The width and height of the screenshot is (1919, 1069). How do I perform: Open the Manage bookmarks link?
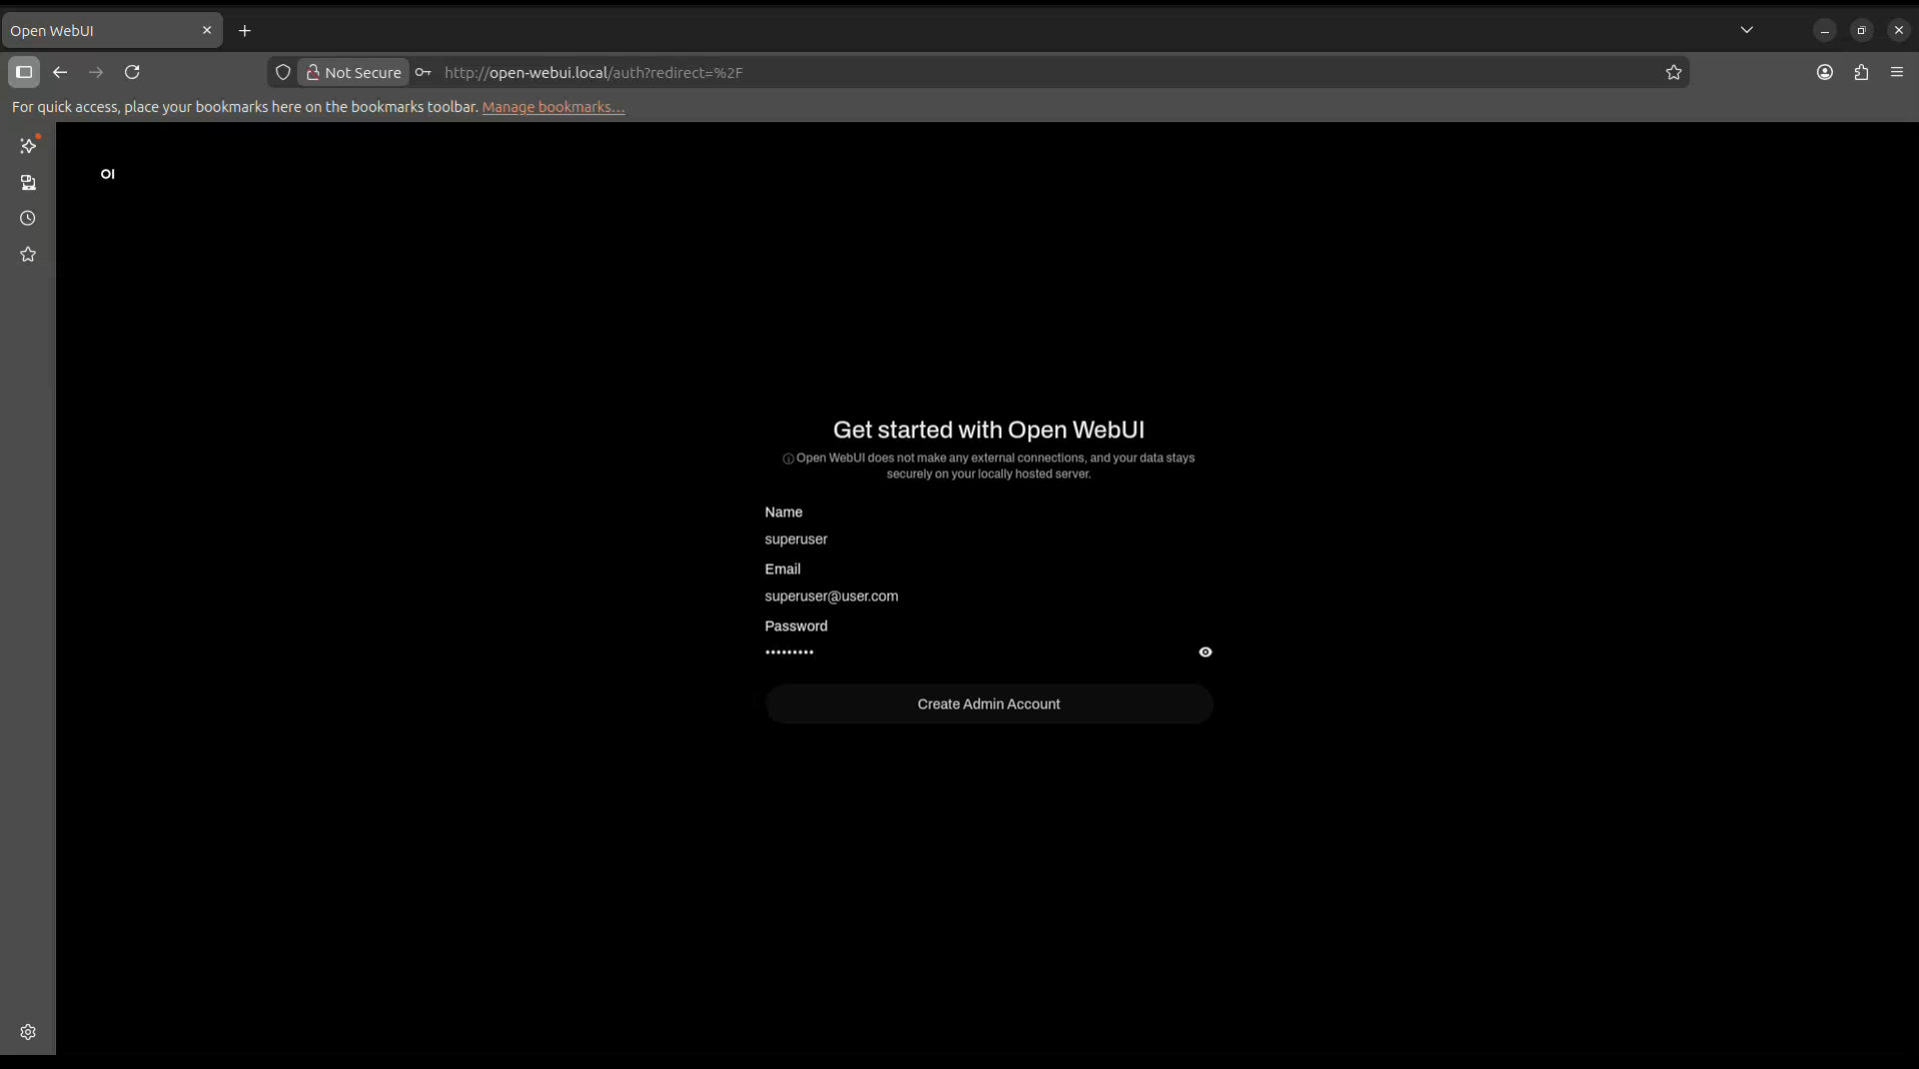click(554, 107)
